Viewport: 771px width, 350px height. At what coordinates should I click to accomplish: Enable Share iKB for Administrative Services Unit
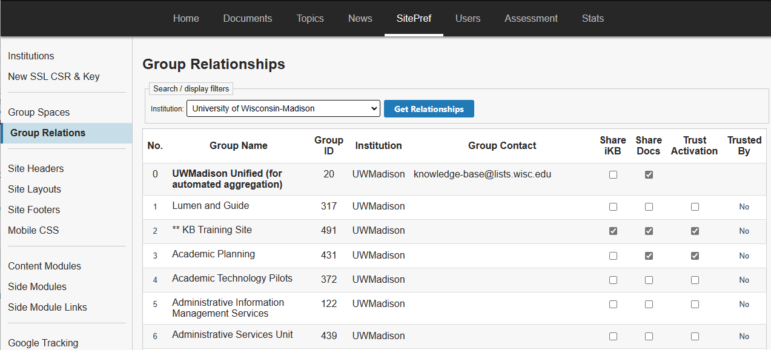[x=613, y=337]
